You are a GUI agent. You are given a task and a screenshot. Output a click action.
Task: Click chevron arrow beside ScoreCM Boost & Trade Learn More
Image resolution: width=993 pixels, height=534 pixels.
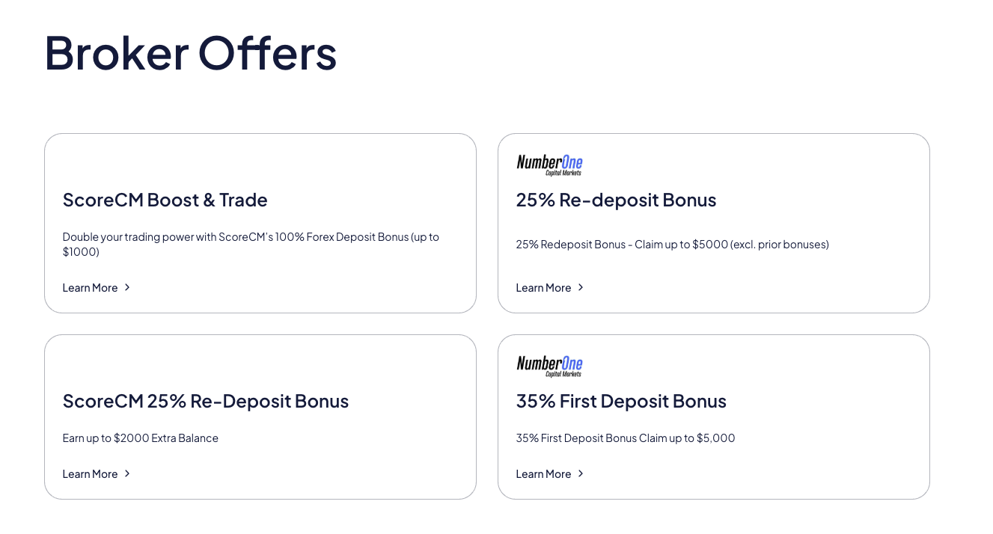click(x=127, y=287)
